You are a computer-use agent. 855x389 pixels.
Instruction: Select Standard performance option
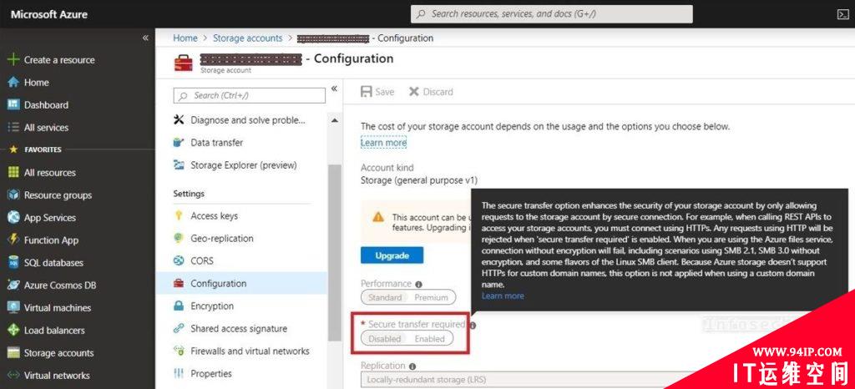pyautogui.click(x=385, y=297)
